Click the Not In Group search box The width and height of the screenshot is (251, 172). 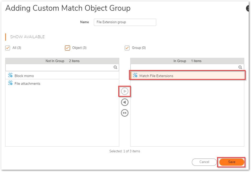click(x=59, y=67)
